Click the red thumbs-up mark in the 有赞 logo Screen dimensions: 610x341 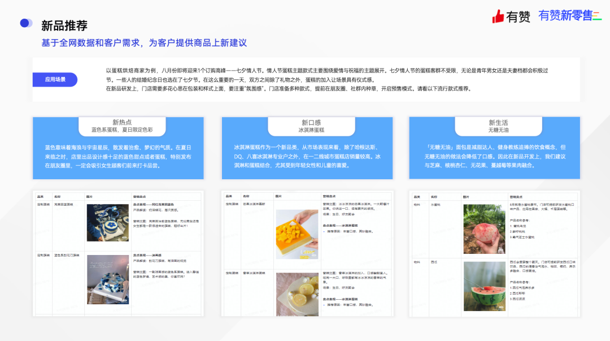click(x=498, y=17)
